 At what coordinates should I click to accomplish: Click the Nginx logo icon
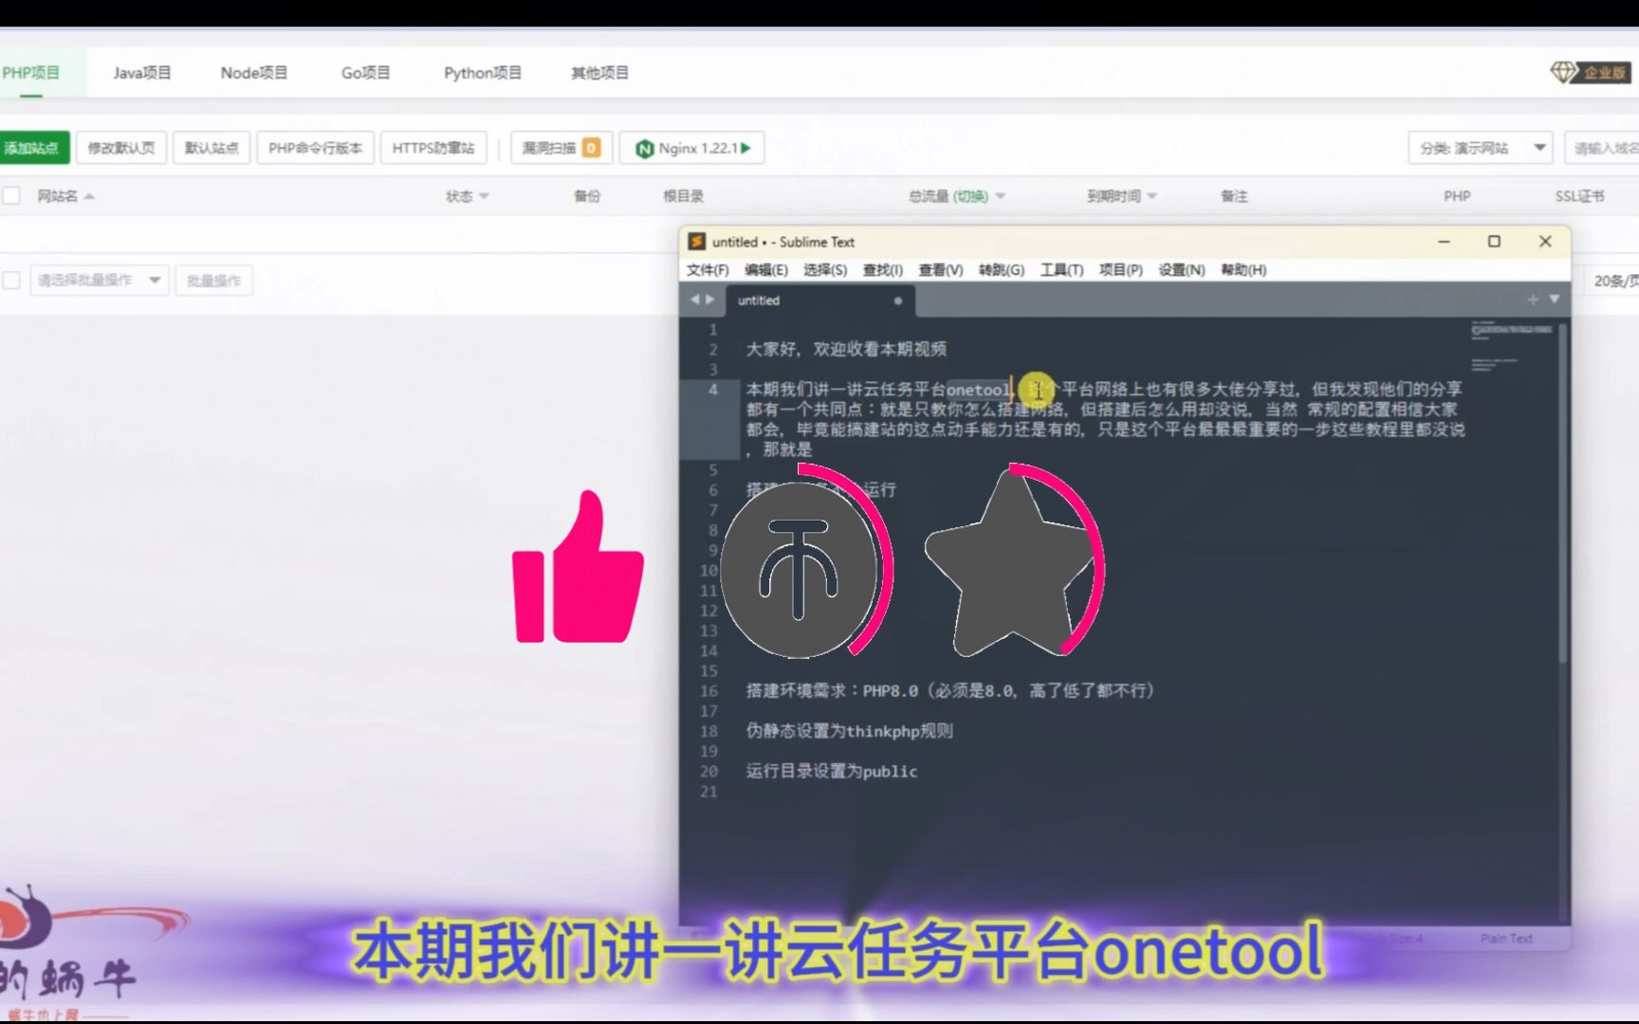tap(644, 149)
